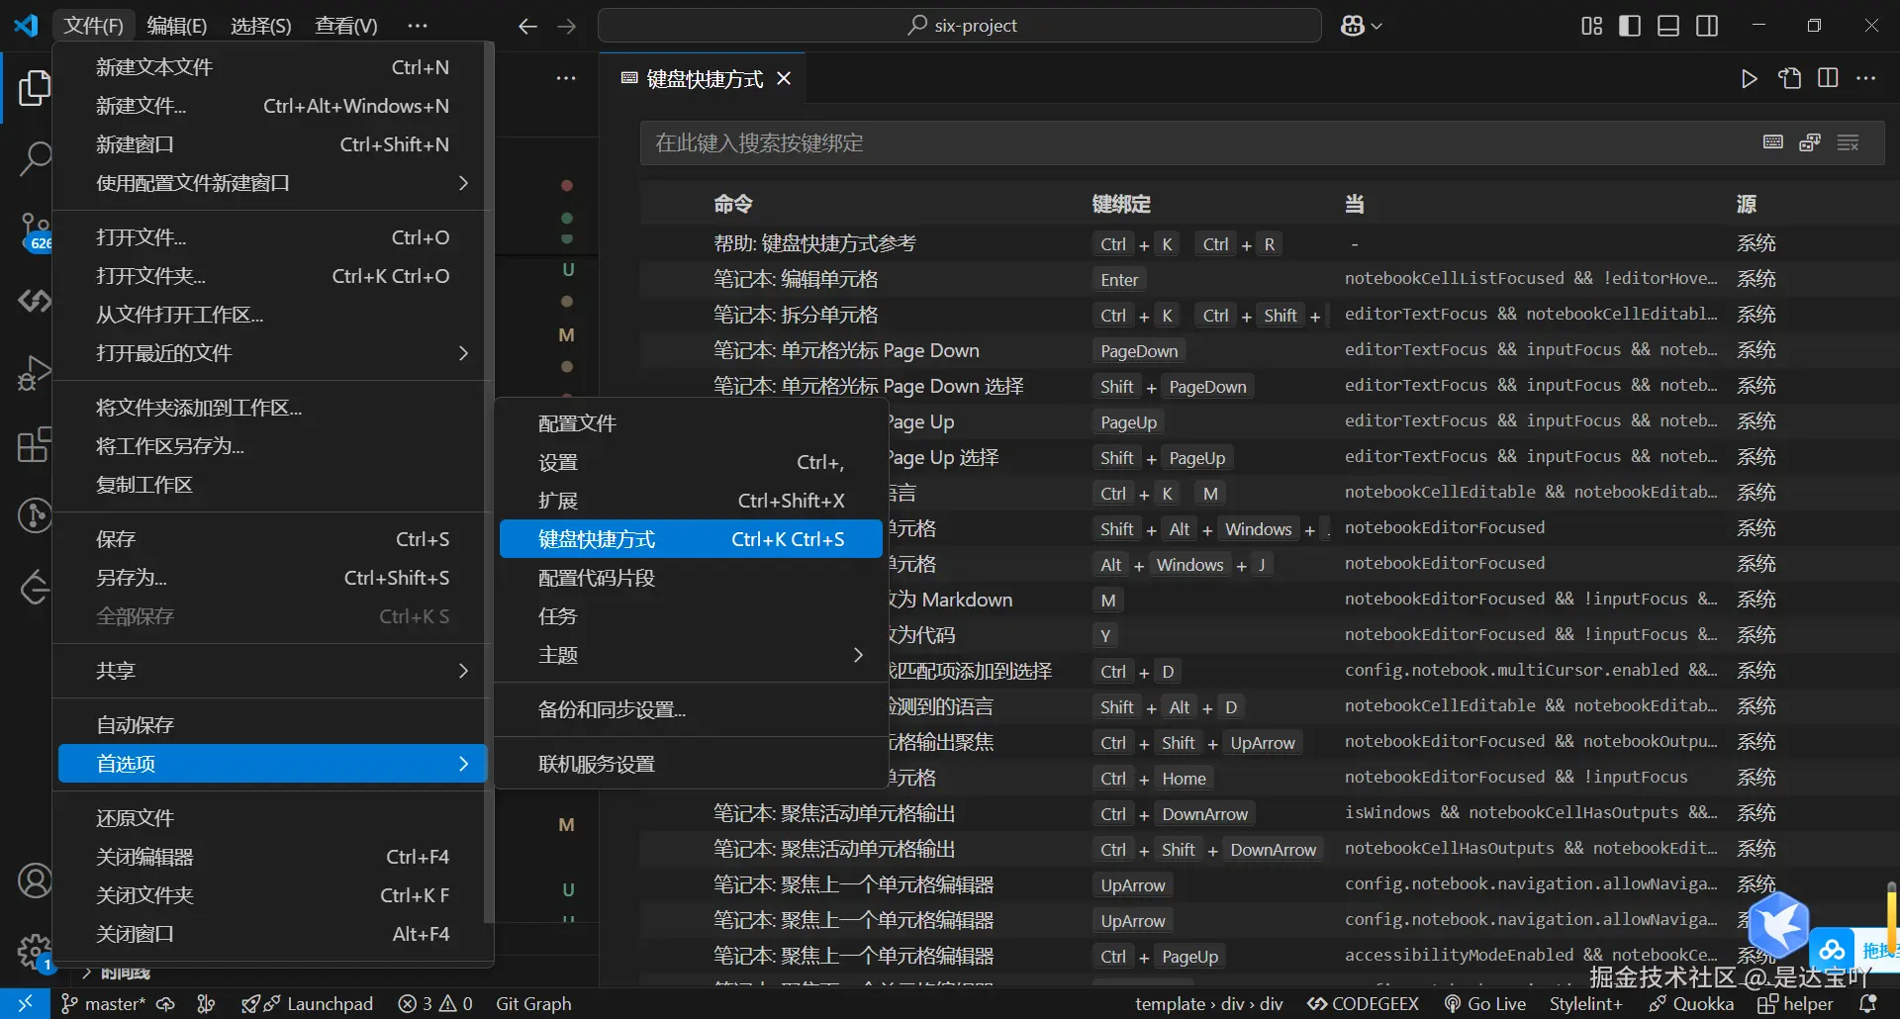This screenshot has height=1019, width=1900.
Task: Select 配置代码片段 in the Preferences submenu
Action: [x=594, y=578]
